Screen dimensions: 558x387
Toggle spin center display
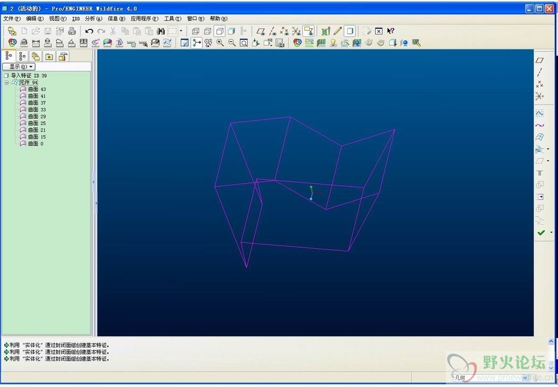197,43
